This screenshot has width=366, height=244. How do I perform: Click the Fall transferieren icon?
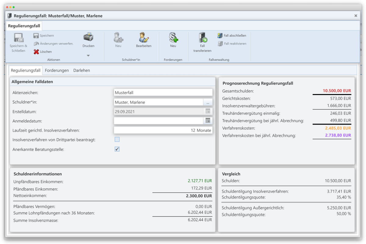pos(202,38)
